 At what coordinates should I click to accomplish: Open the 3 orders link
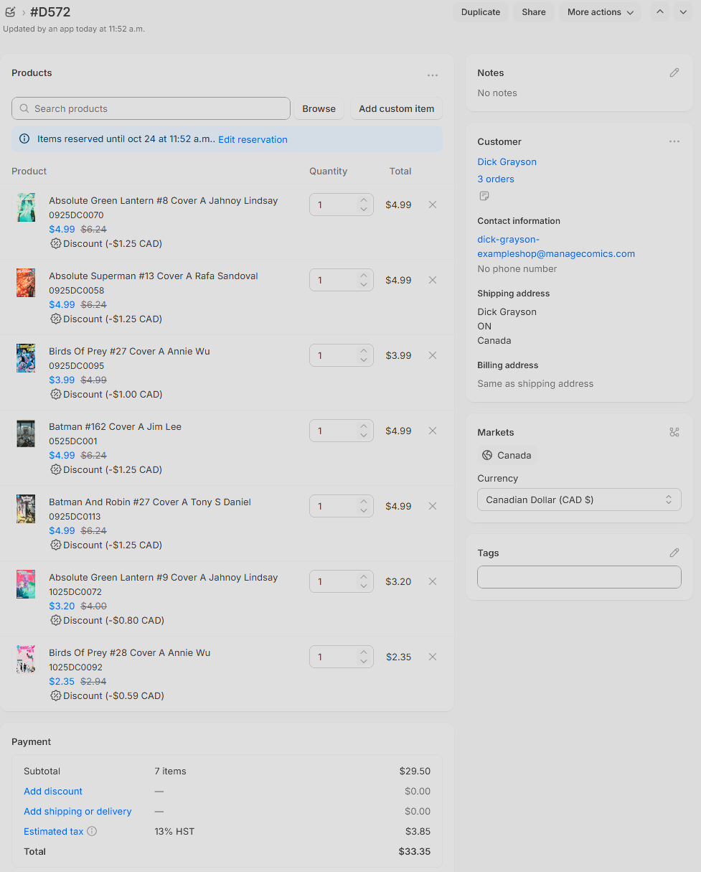(496, 179)
